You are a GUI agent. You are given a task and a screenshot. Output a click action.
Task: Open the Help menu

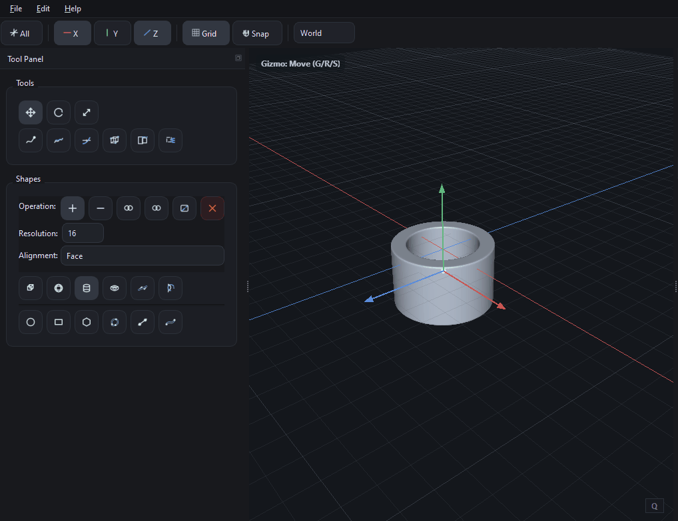[x=73, y=9]
